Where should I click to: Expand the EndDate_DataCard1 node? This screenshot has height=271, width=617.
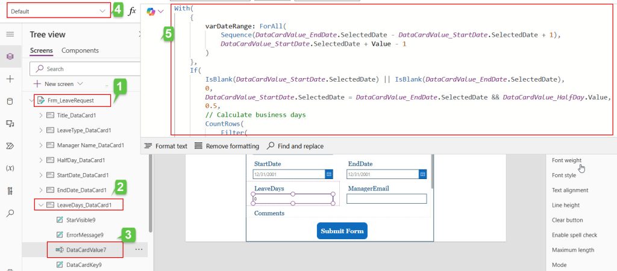(41, 190)
